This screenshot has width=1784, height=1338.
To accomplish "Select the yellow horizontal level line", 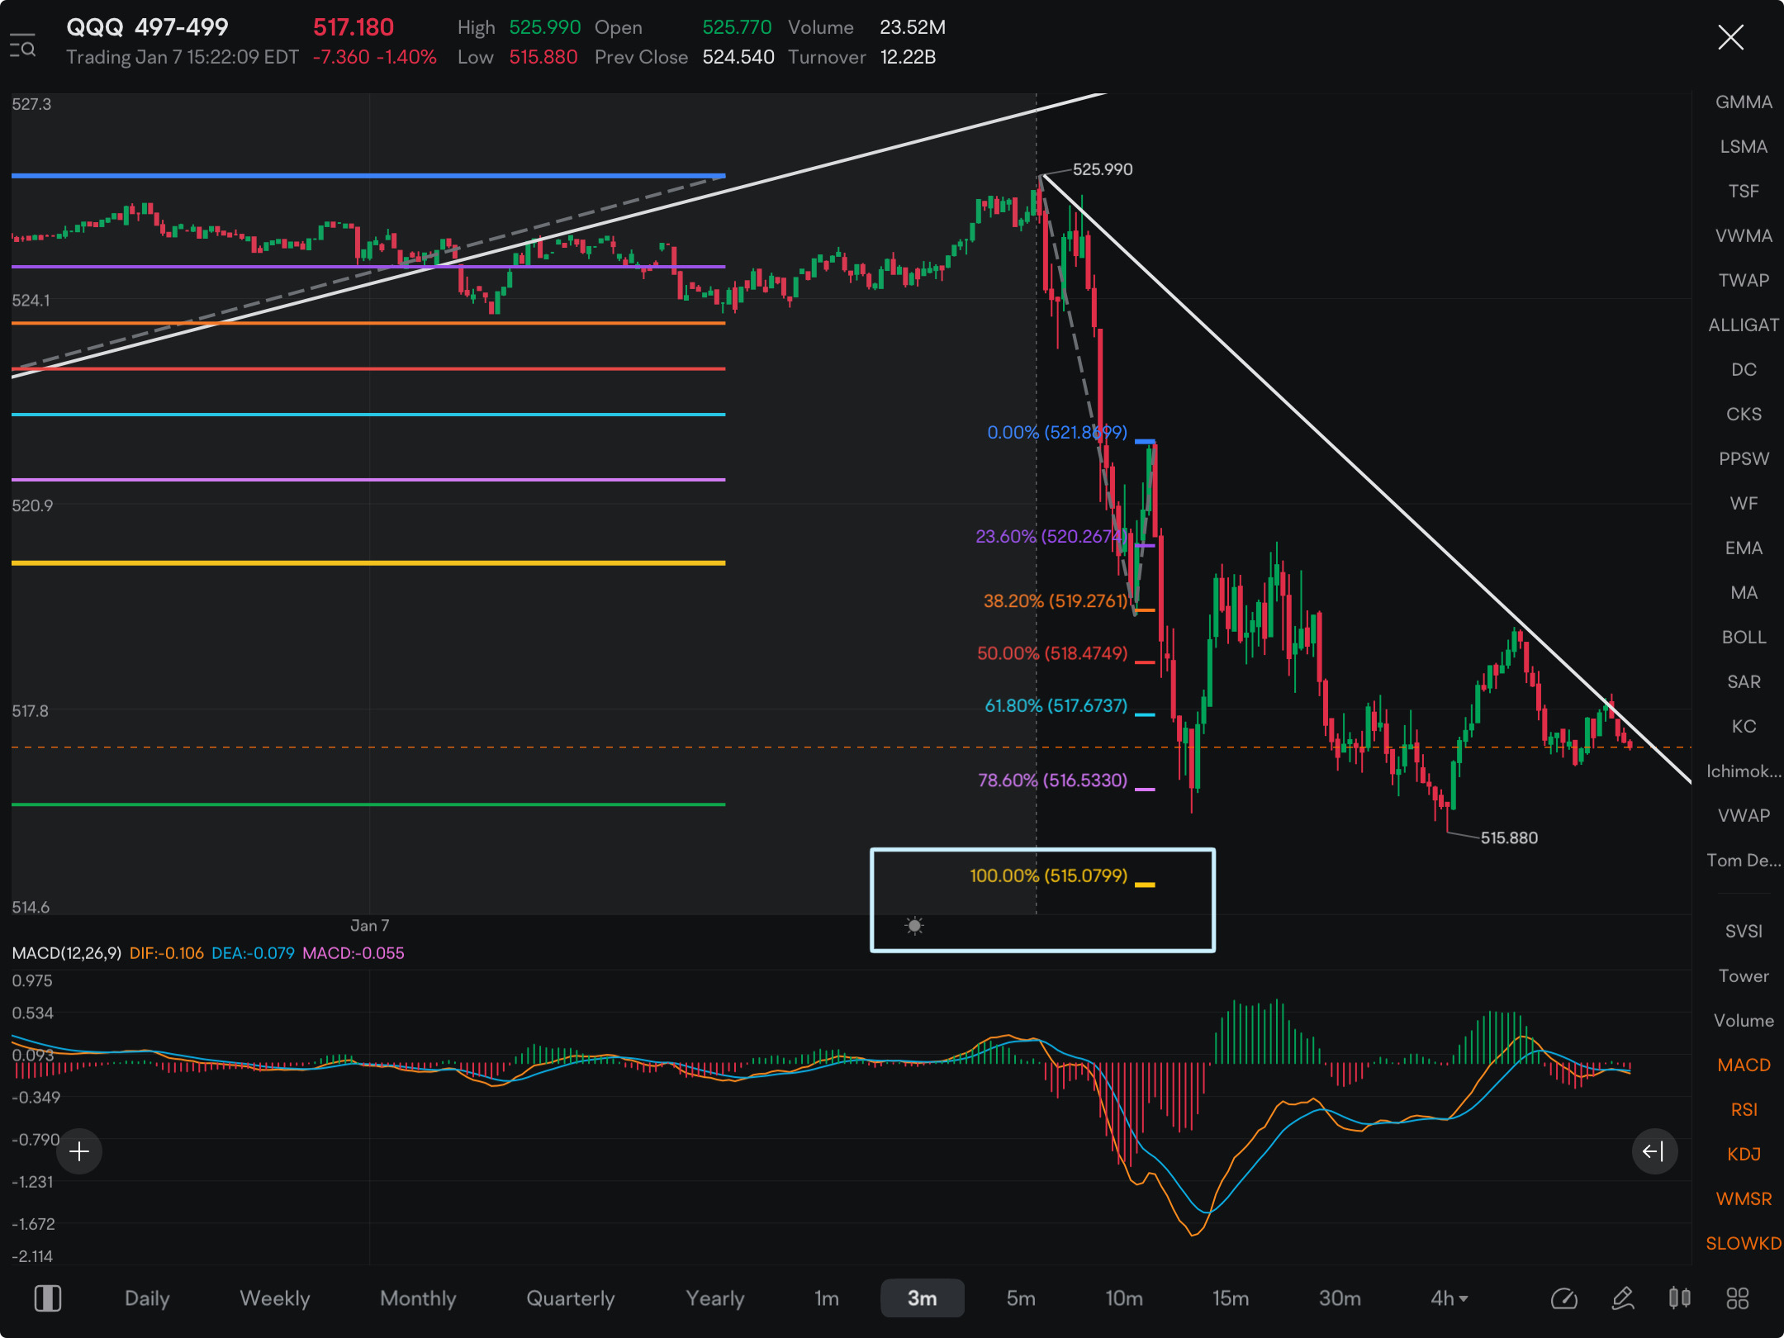I will click(x=368, y=563).
